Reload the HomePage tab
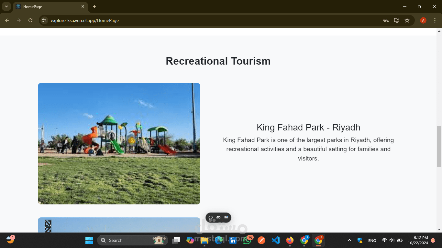Screen dimensions: 442x248 point(30,20)
